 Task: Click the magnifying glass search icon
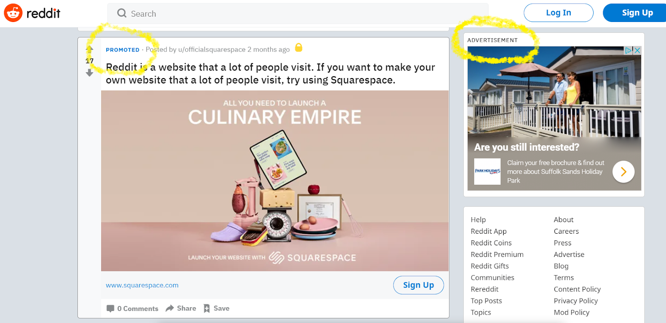pyautogui.click(x=122, y=13)
